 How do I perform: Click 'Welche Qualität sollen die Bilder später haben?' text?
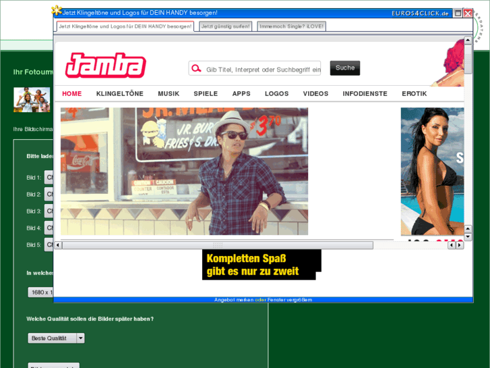pyautogui.click(x=90, y=319)
